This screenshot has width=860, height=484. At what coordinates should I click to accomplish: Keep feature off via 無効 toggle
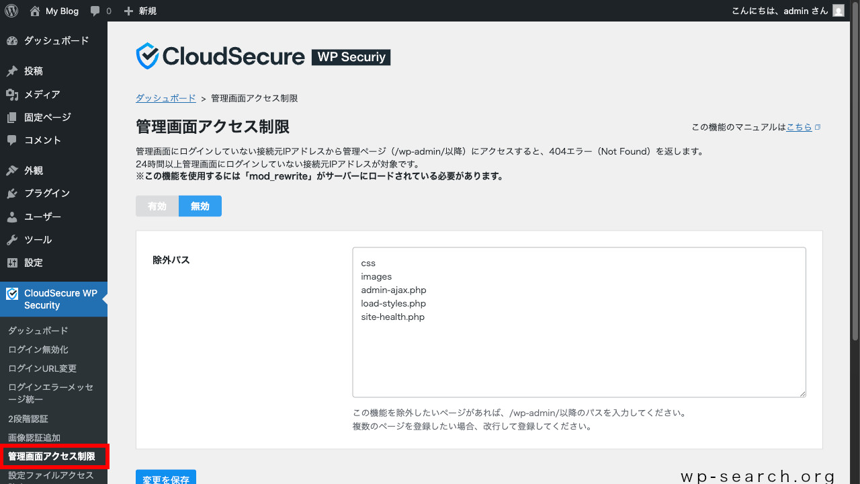tap(200, 206)
